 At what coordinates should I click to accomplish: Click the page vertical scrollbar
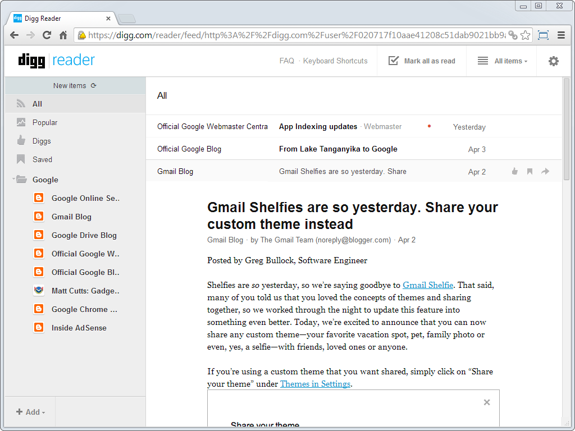click(566, 129)
